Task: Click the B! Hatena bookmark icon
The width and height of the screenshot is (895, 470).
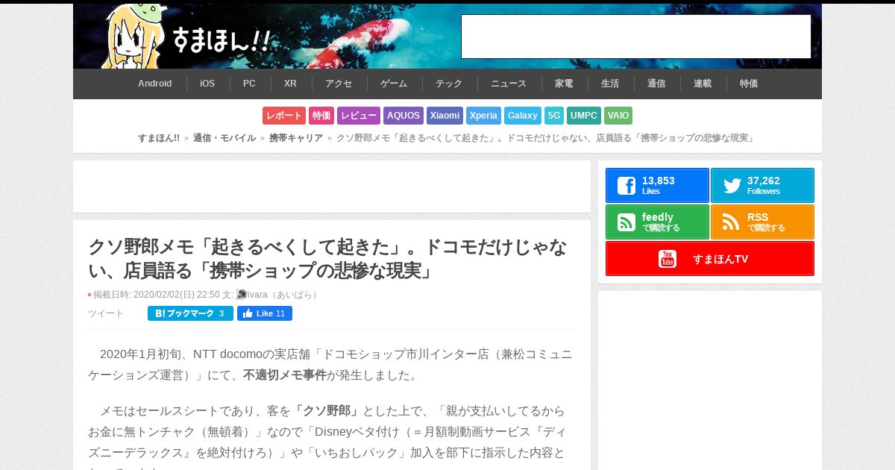Action: (160, 313)
